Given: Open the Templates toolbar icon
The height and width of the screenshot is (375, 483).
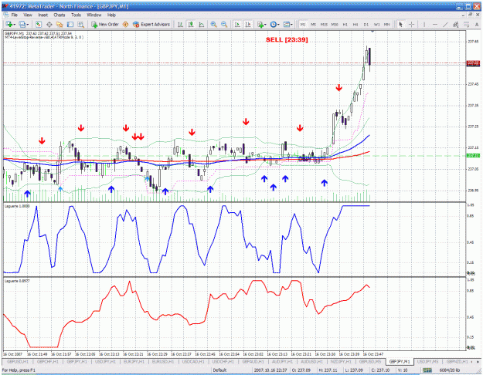Looking at the screenshot, I should click(287, 24).
